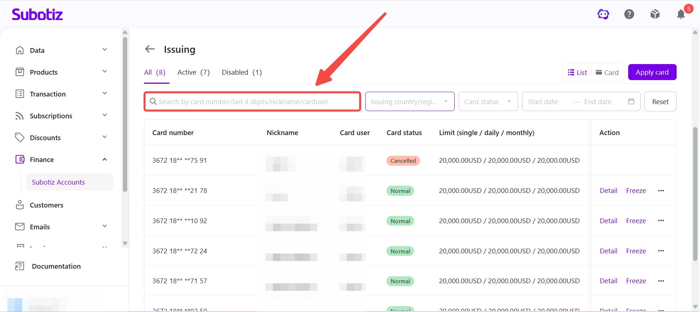Image resolution: width=700 pixels, height=312 pixels.
Task: Click the card search input field
Action: (x=252, y=102)
